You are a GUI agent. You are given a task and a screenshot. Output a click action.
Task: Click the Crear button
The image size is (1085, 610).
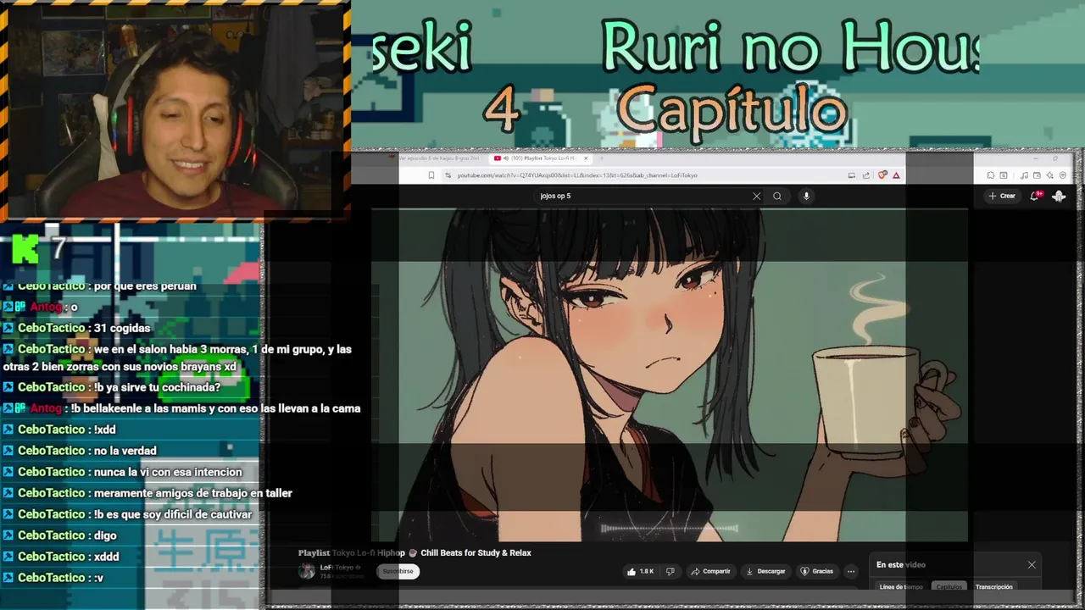pyautogui.click(x=1002, y=196)
